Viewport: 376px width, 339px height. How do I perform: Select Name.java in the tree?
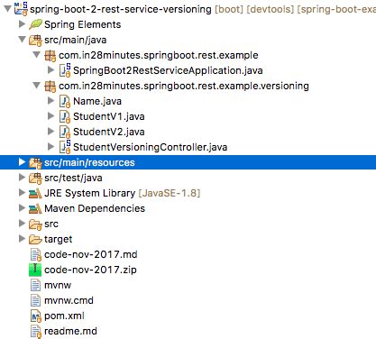(x=97, y=101)
